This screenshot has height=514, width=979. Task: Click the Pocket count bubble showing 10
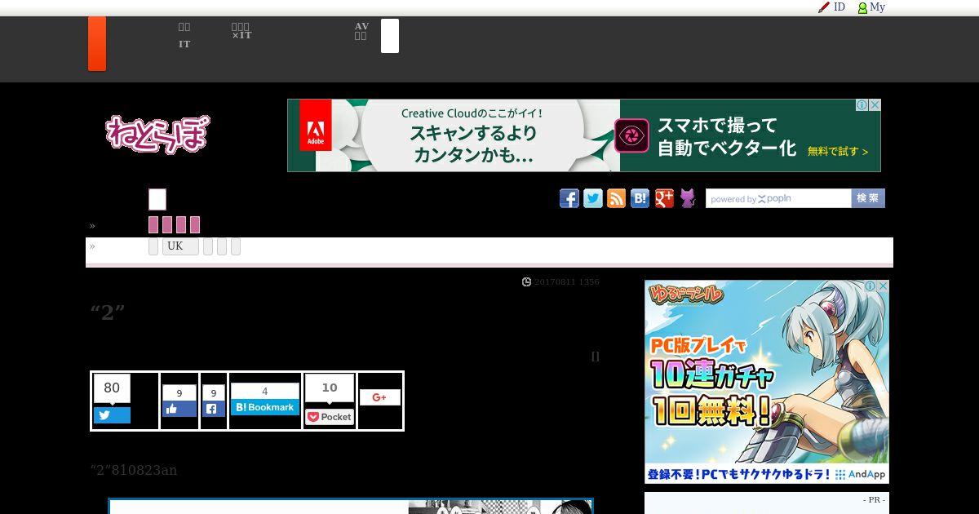(x=330, y=388)
